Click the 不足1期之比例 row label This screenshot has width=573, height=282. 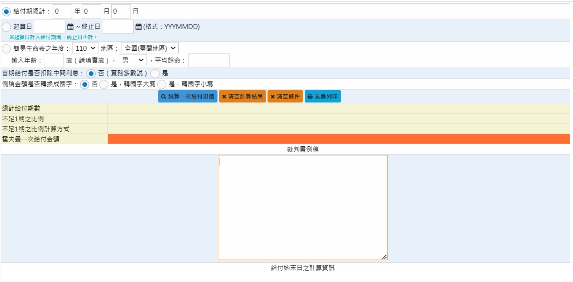tap(23, 119)
